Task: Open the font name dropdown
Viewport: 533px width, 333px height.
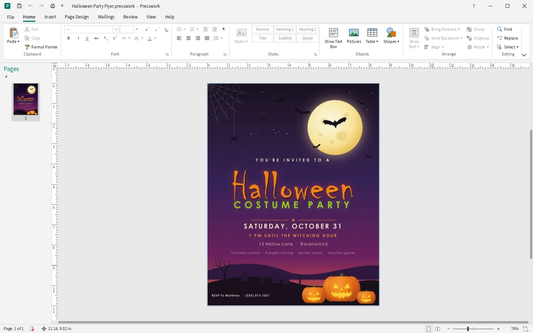Action: click(x=116, y=29)
